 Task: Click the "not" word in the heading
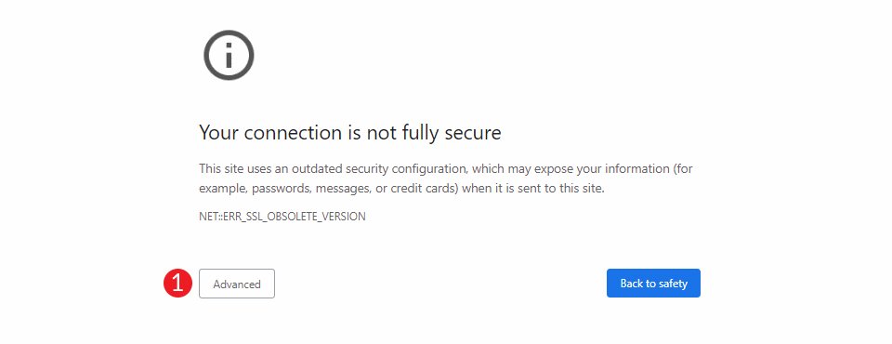379,133
